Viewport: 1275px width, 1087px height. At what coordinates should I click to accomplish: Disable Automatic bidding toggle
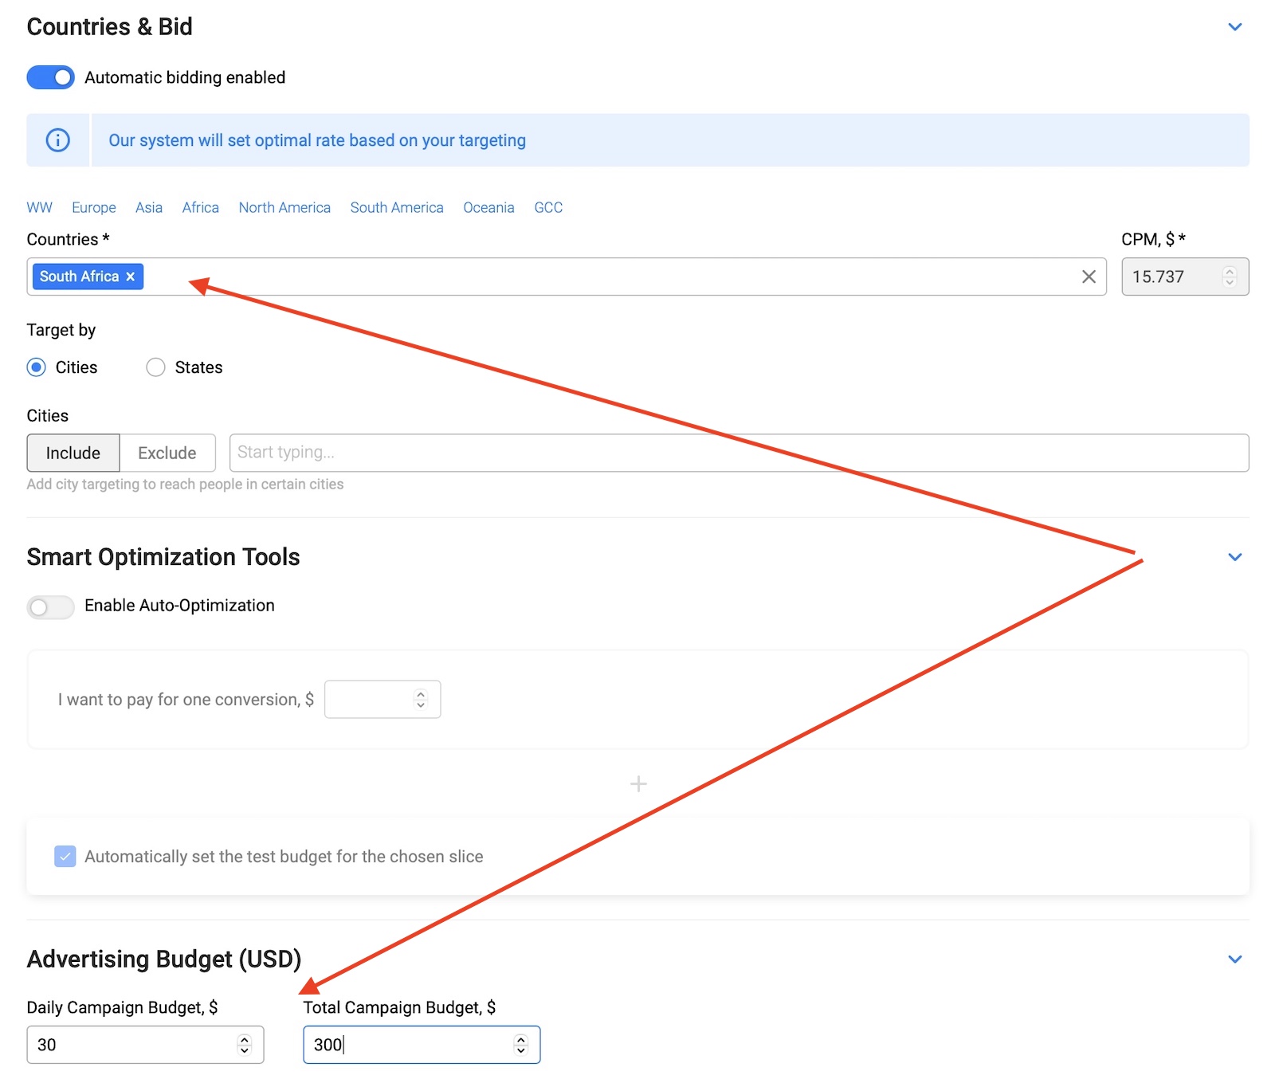(51, 77)
